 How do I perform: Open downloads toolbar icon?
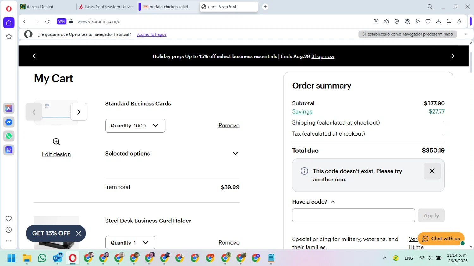pos(438,21)
